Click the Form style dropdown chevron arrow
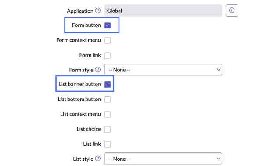 coord(219,70)
